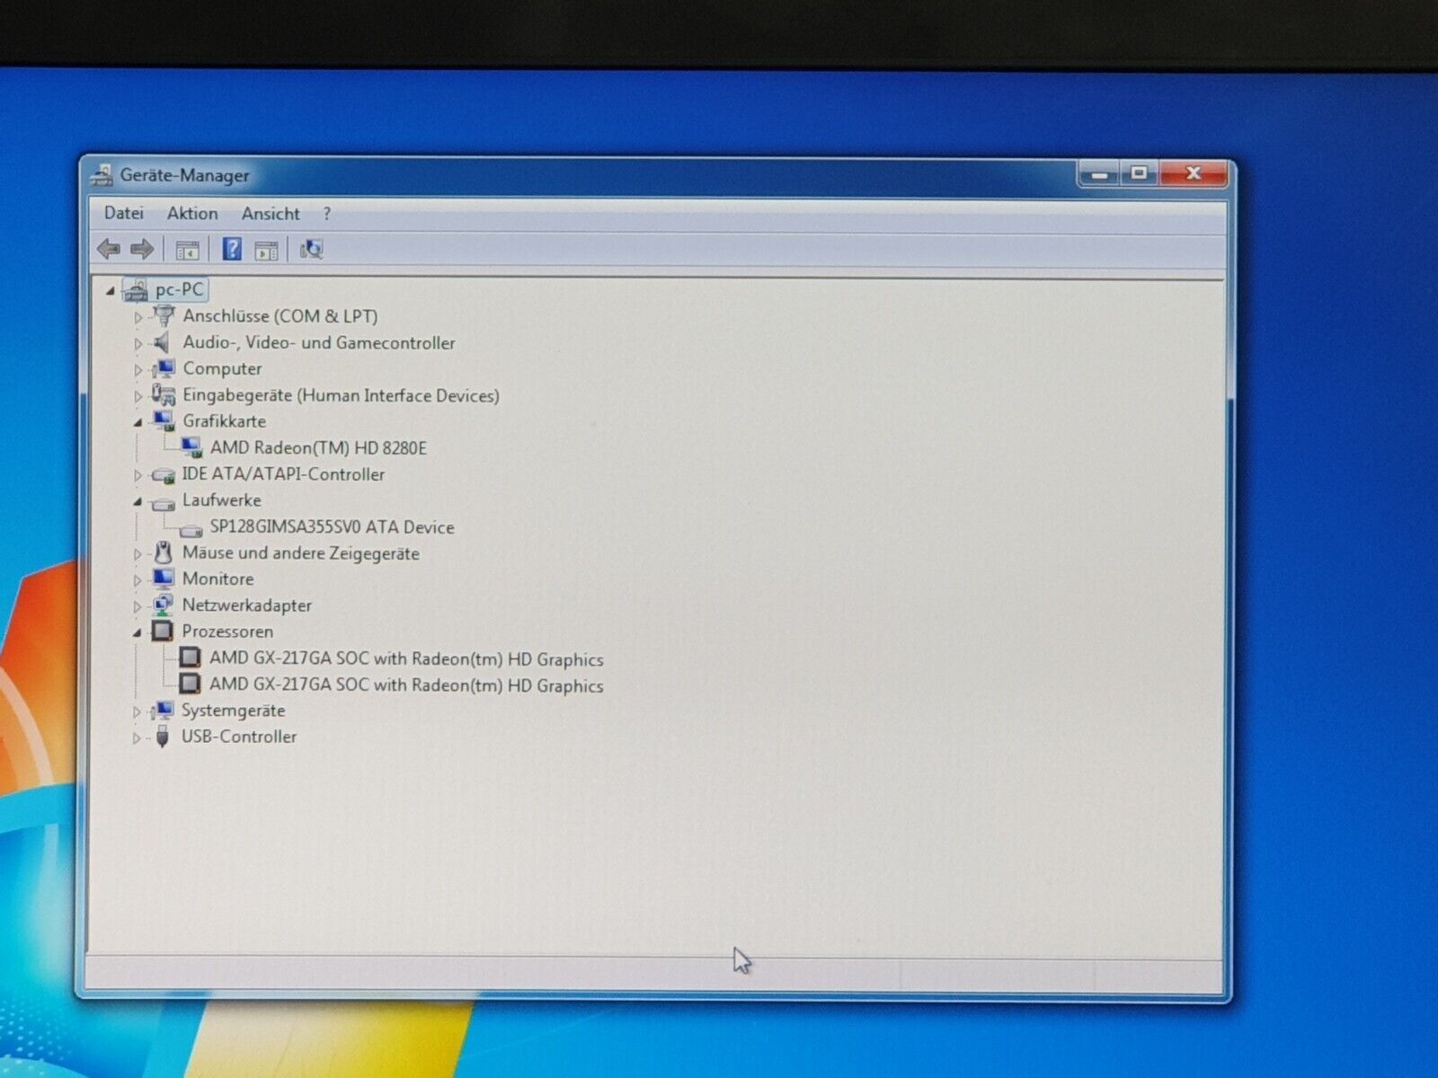Image resolution: width=1438 pixels, height=1078 pixels.
Task: Click the show/hide console tree icon
Action: coord(187,251)
